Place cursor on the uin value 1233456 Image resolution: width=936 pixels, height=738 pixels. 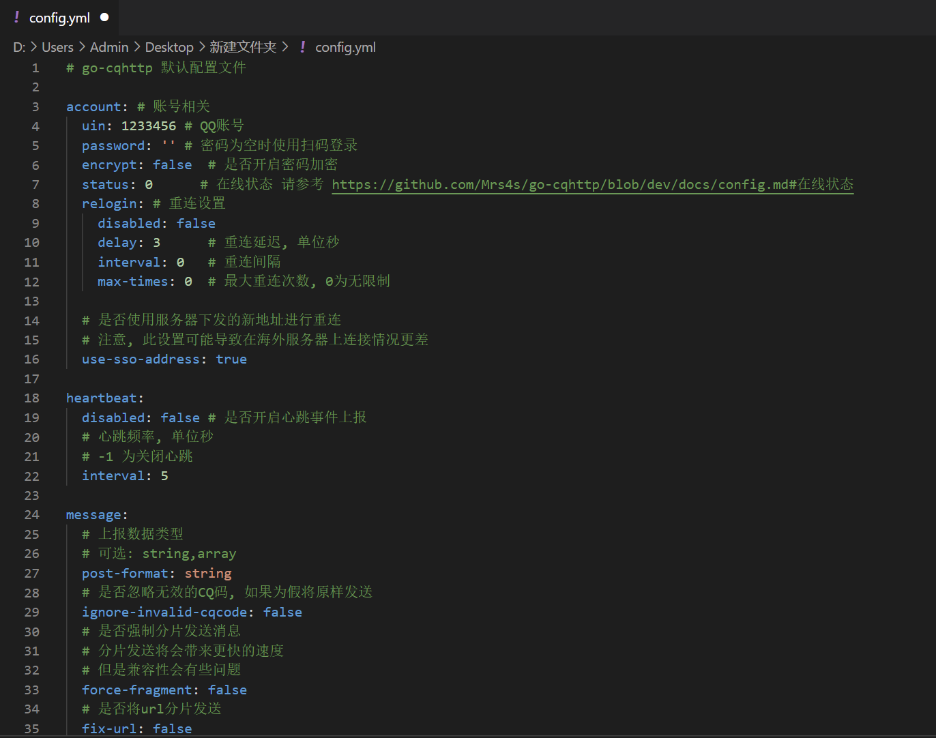[148, 126]
